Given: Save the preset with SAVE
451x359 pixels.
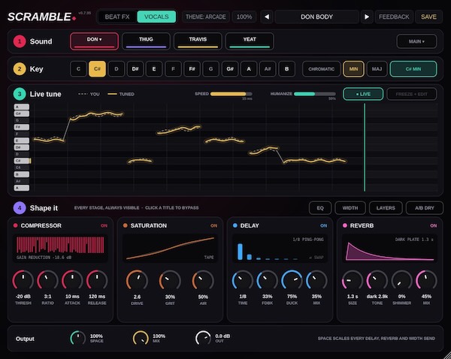Looking at the screenshot, I should (428, 17).
